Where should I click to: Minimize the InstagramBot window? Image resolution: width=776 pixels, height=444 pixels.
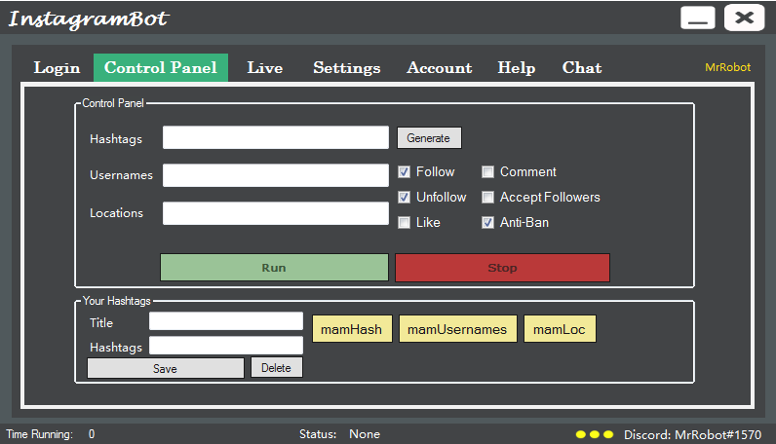[x=698, y=18]
